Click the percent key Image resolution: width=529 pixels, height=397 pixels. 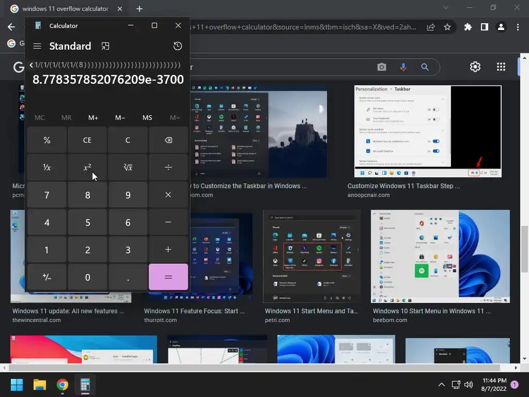pyautogui.click(x=47, y=140)
